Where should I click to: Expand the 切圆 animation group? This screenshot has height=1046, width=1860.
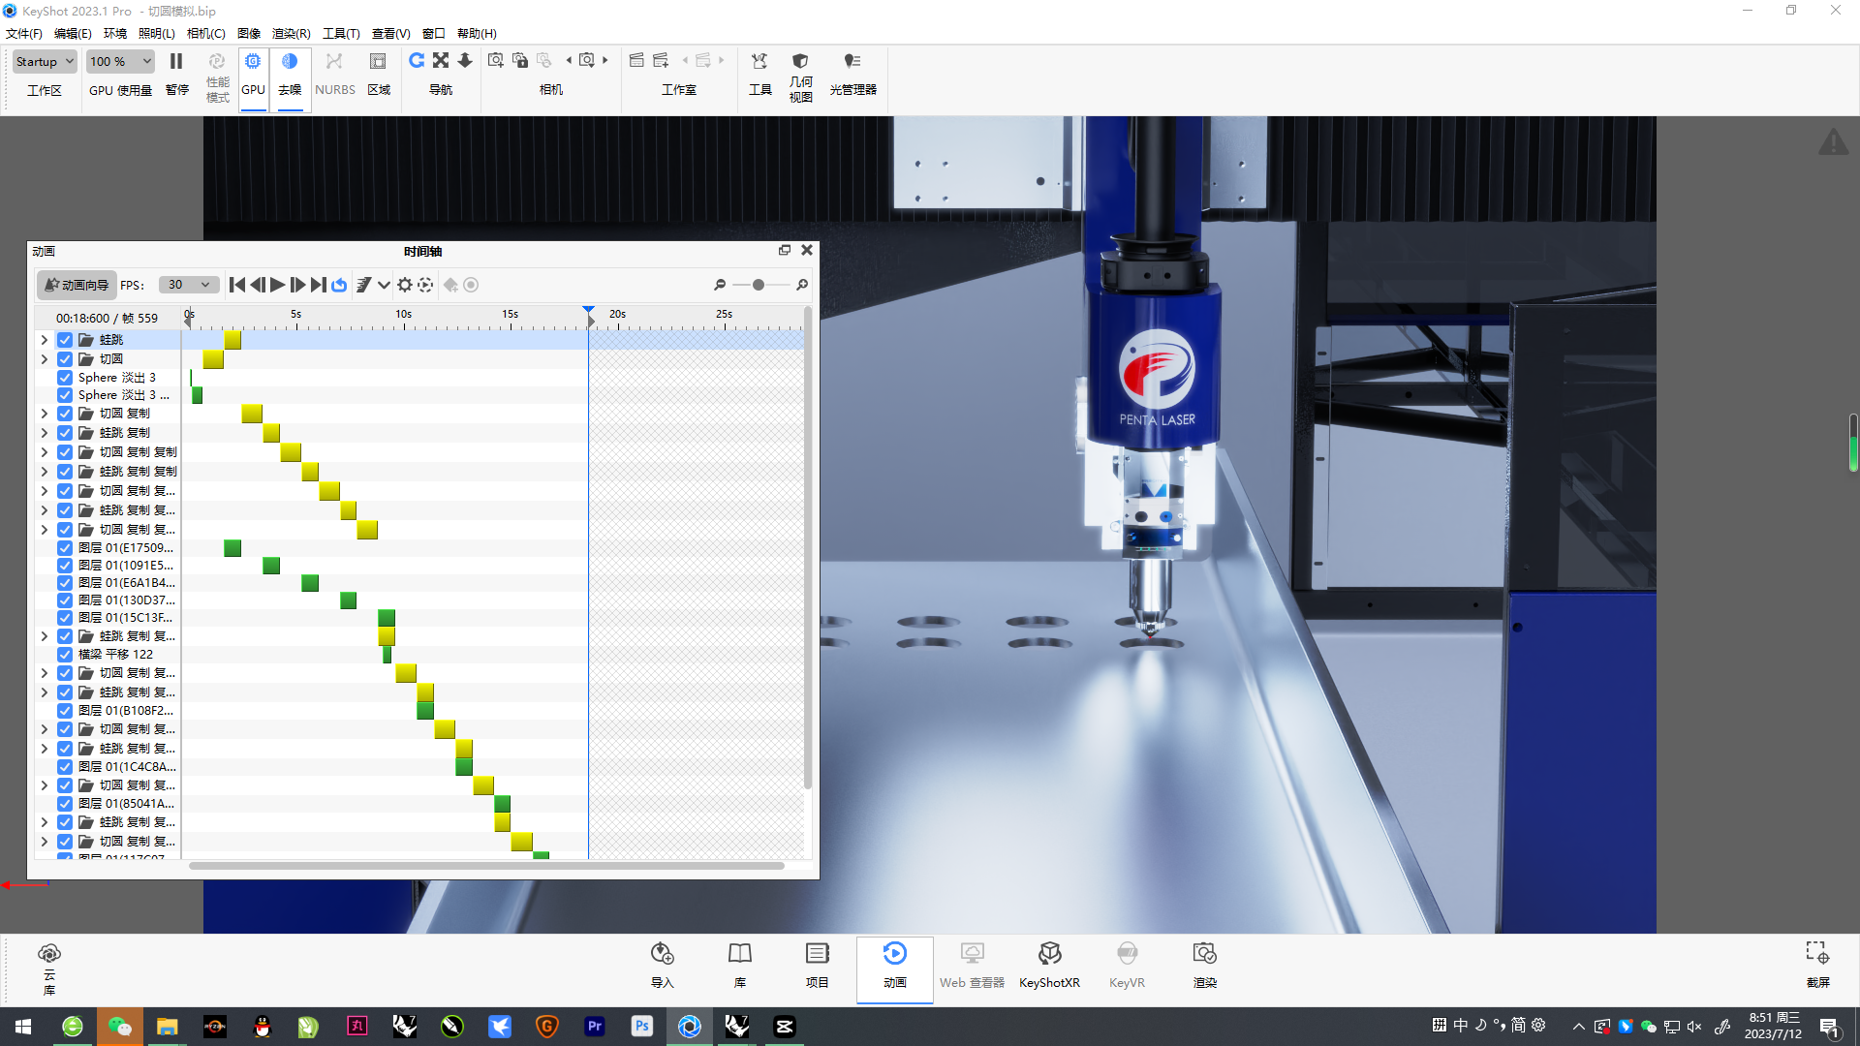(x=44, y=358)
